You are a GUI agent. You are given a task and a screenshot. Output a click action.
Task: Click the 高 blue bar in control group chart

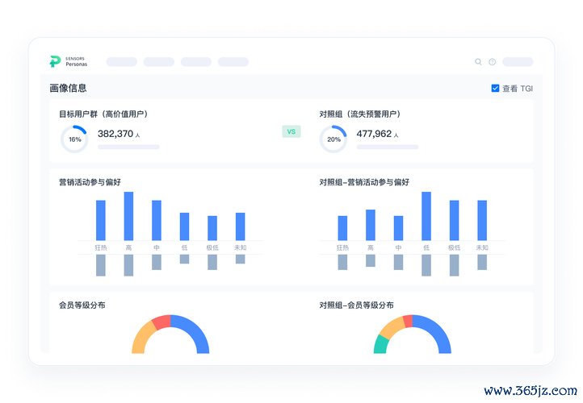pyautogui.click(x=371, y=225)
